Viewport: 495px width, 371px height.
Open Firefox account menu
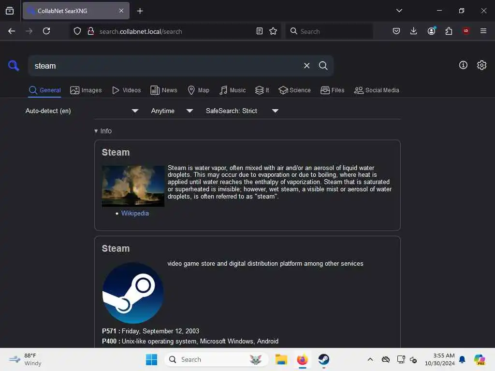click(432, 31)
